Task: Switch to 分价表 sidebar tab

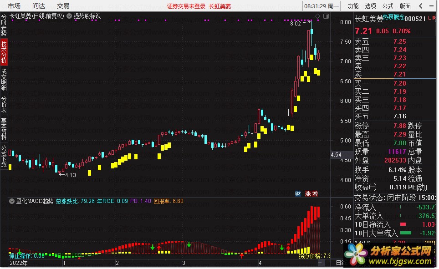Action: tap(4, 104)
